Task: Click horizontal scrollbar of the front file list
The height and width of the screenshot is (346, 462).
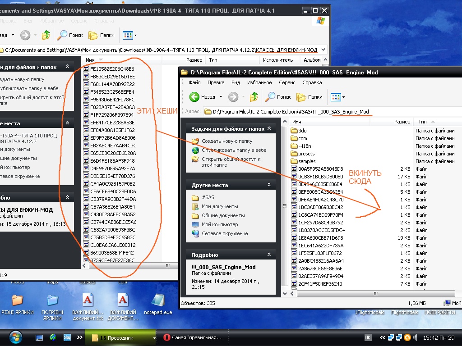Action: click(x=375, y=293)
